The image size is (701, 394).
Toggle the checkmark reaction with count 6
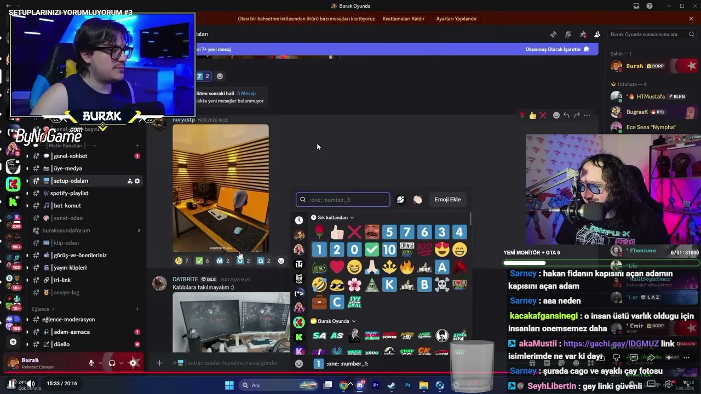tap(203, 261)
